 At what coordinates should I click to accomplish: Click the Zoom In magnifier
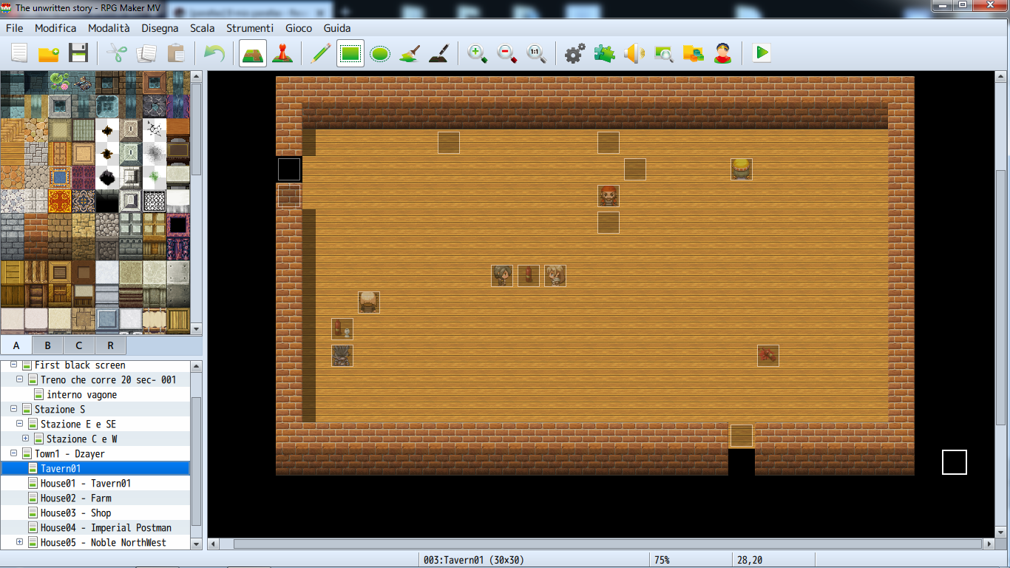tap(478, 53)
